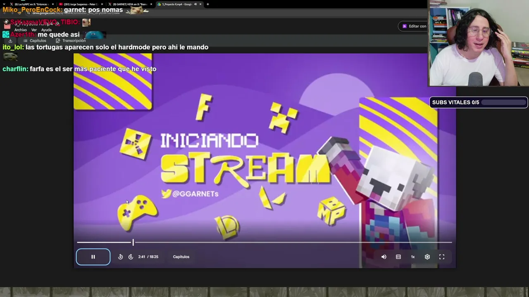Download the video file

tap(10, 41)
